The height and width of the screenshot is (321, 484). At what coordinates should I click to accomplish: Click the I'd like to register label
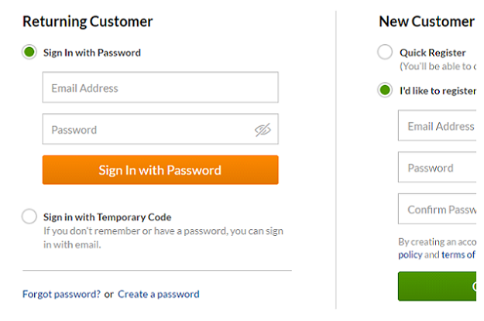[x=438, y=91]
